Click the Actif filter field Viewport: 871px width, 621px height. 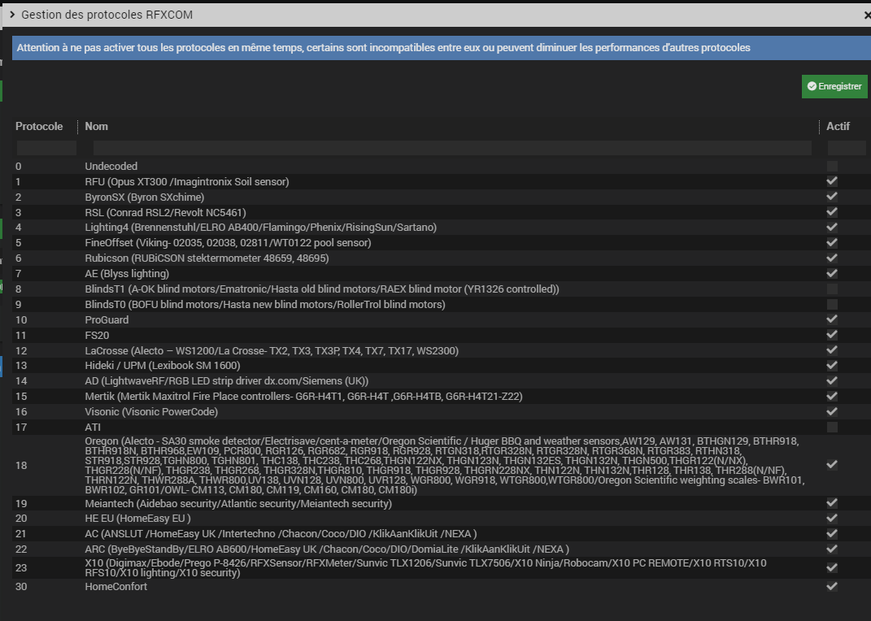click(847, 148)
